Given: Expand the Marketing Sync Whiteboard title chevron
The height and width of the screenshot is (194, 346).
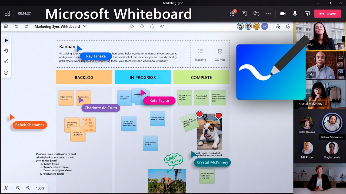Looking at the screenshot, I should pyautogui.click(x=85, y=26).
